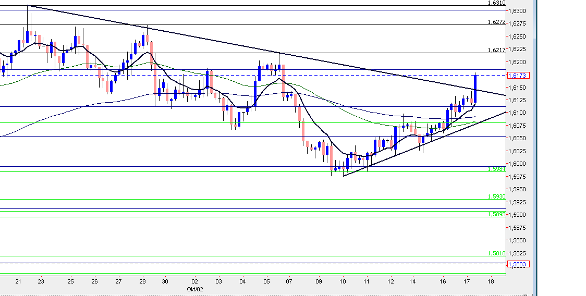Select the 1,6272 resistance level label
Viewport: 586px width, 296px height.
pyautogui.click(x=497, y=22)
